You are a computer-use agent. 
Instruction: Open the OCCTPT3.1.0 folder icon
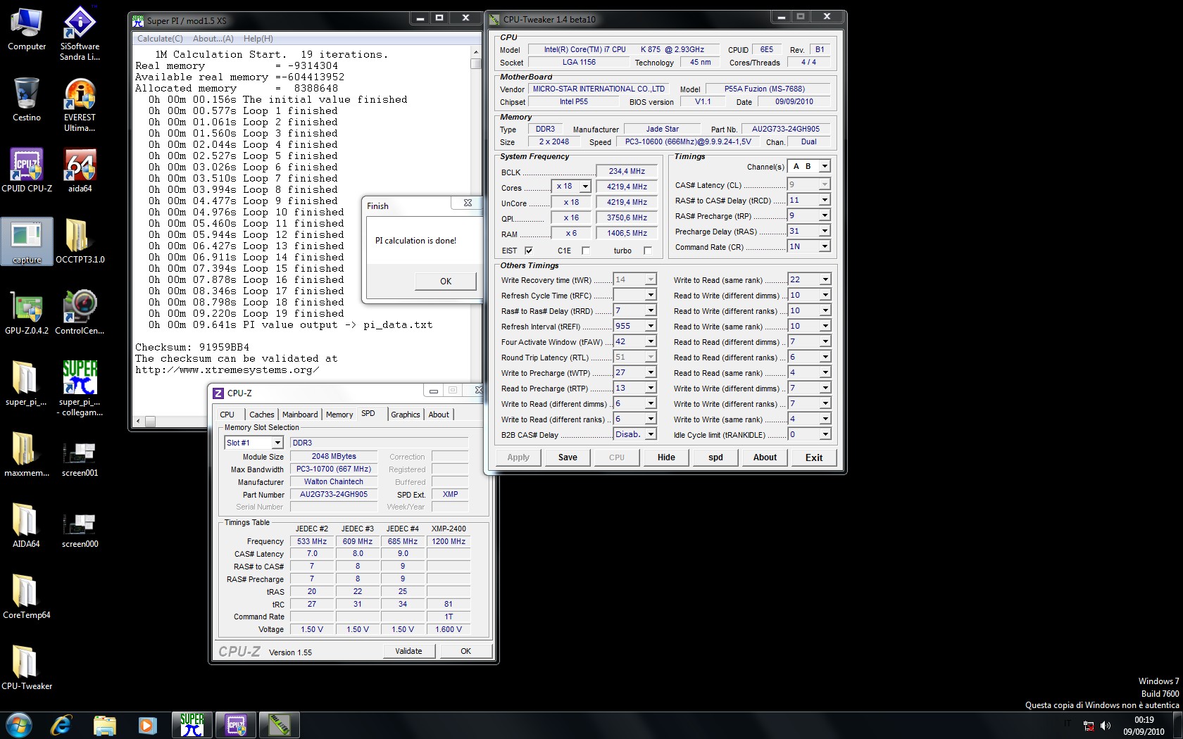pyautogui.click(x=80, y=241)
